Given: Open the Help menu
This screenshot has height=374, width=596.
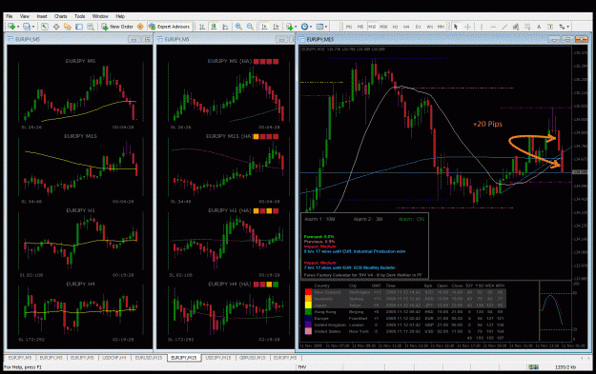Looking at the screenshot, I should (120, 16).
